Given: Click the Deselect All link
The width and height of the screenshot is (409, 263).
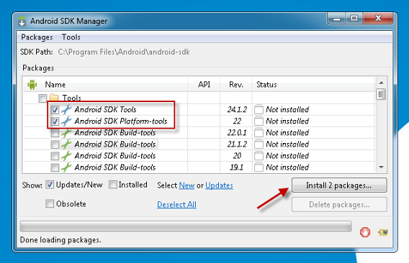Looking at the screenshot, I should 176,204.
